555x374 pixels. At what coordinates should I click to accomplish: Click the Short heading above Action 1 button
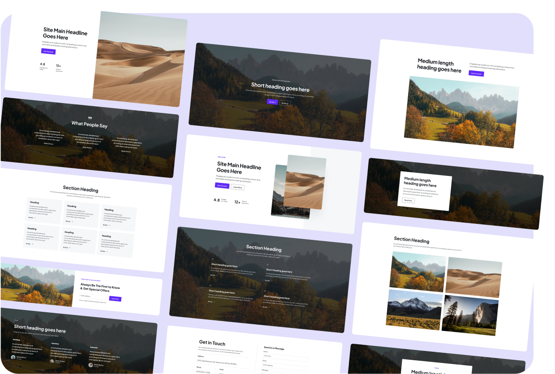click(x=280, y=88)
